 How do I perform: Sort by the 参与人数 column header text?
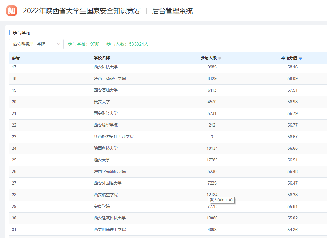(x=209, y=58)
